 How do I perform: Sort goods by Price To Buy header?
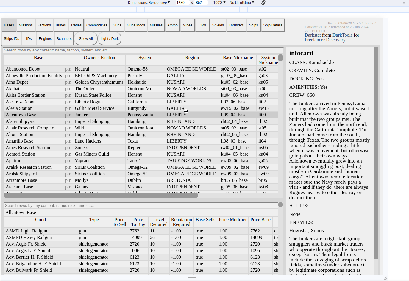[x=138, y=222]
